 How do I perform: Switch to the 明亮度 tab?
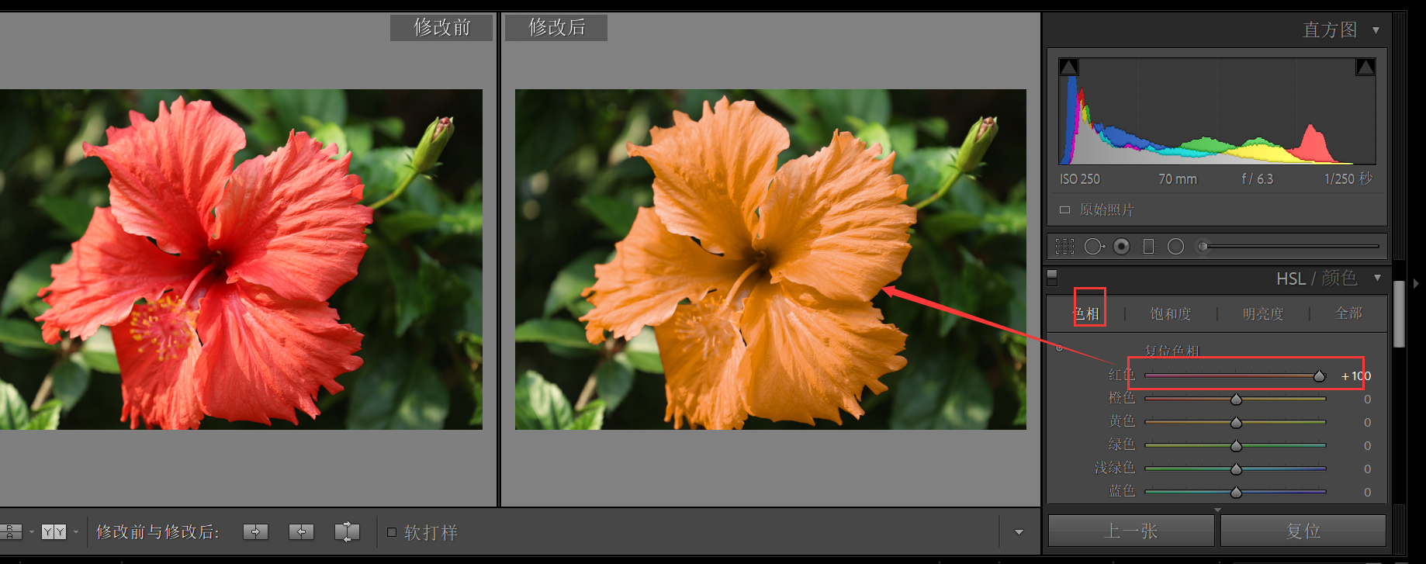click(x=1263, y=313)
